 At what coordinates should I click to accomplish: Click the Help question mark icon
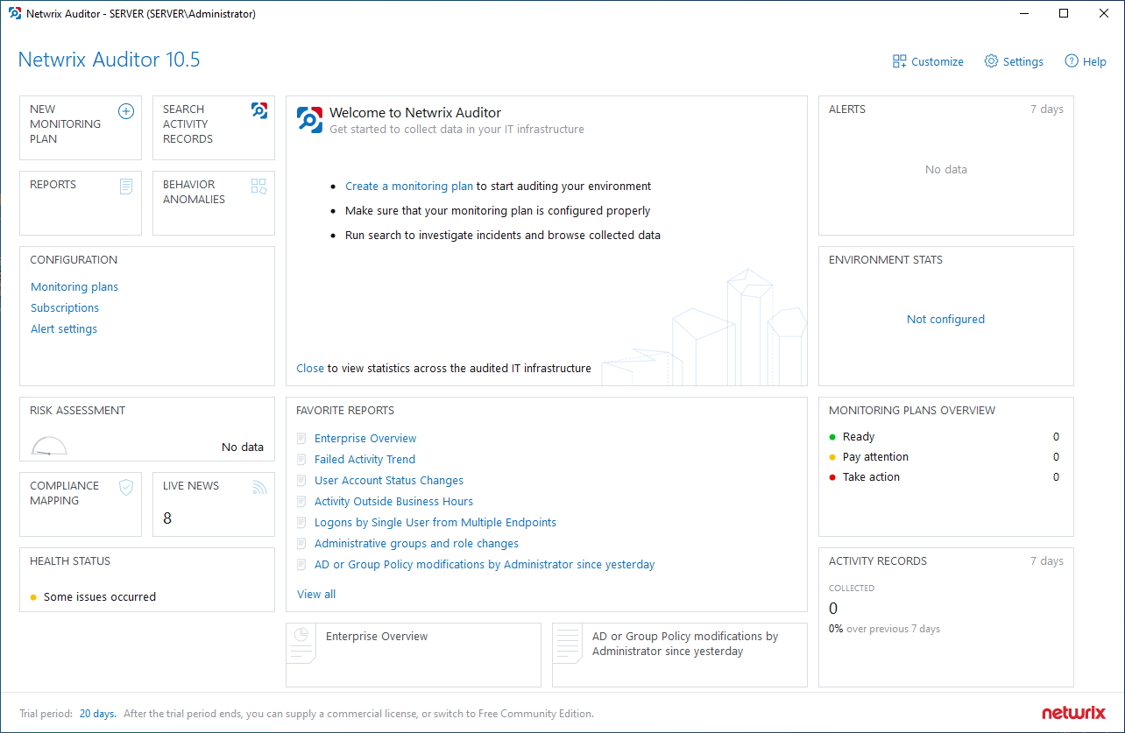pos(1071,61)
